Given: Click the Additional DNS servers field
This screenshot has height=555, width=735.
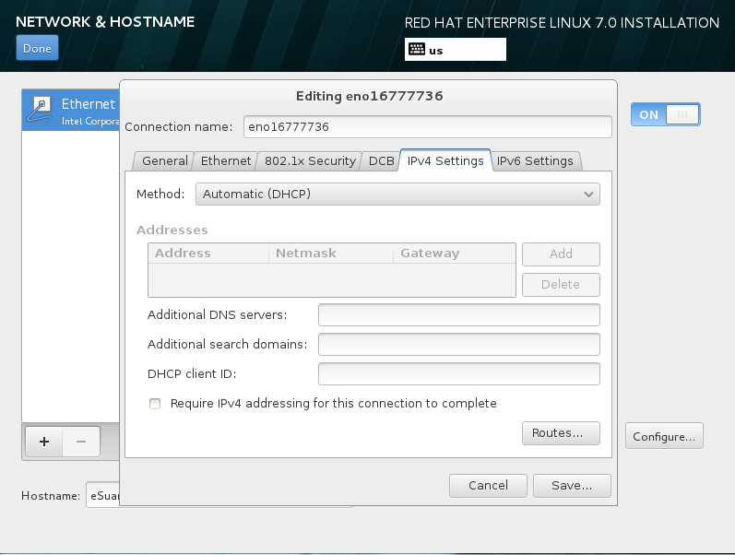Looking at the screenshot, I should tap(458, 315).
